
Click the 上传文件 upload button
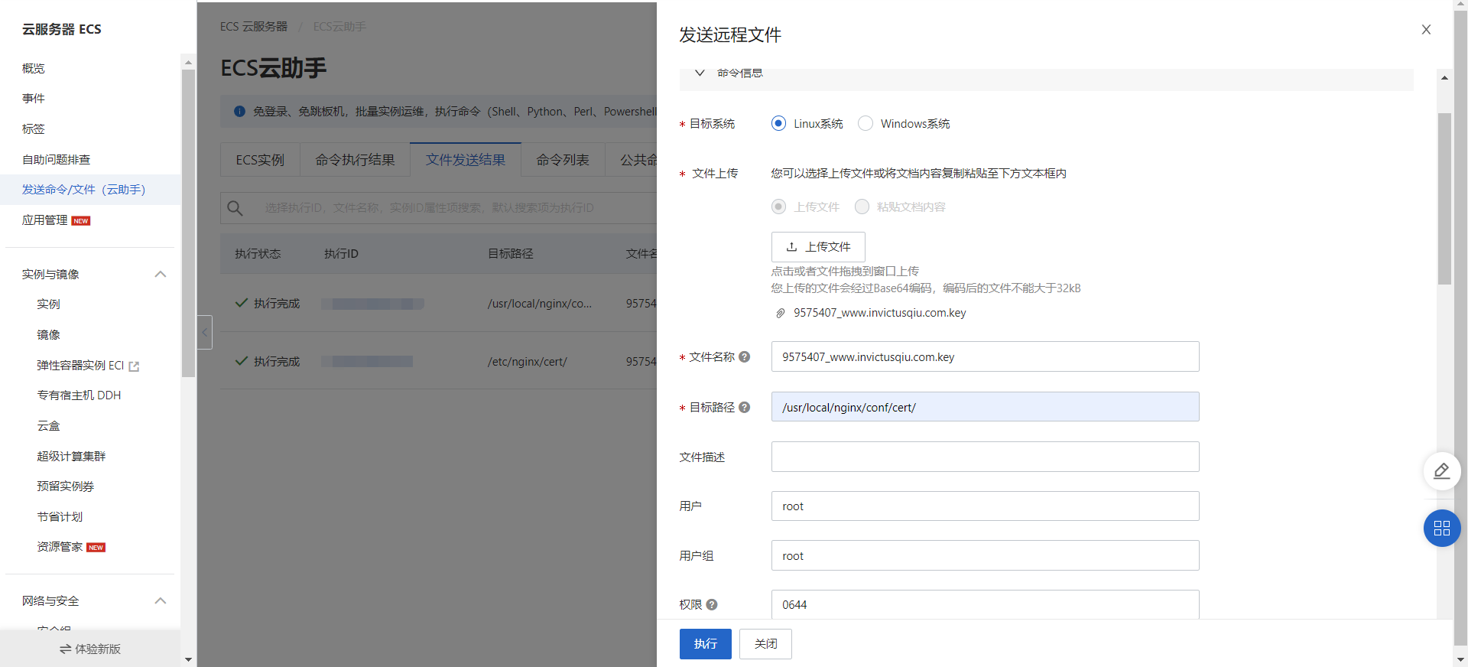pos(818,247)
